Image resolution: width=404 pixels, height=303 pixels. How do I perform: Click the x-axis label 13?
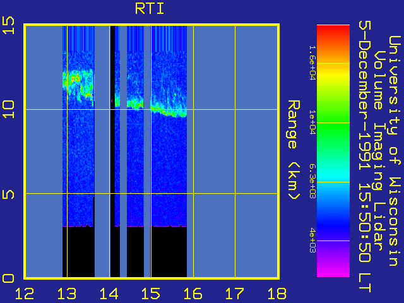tap(67, 294)
